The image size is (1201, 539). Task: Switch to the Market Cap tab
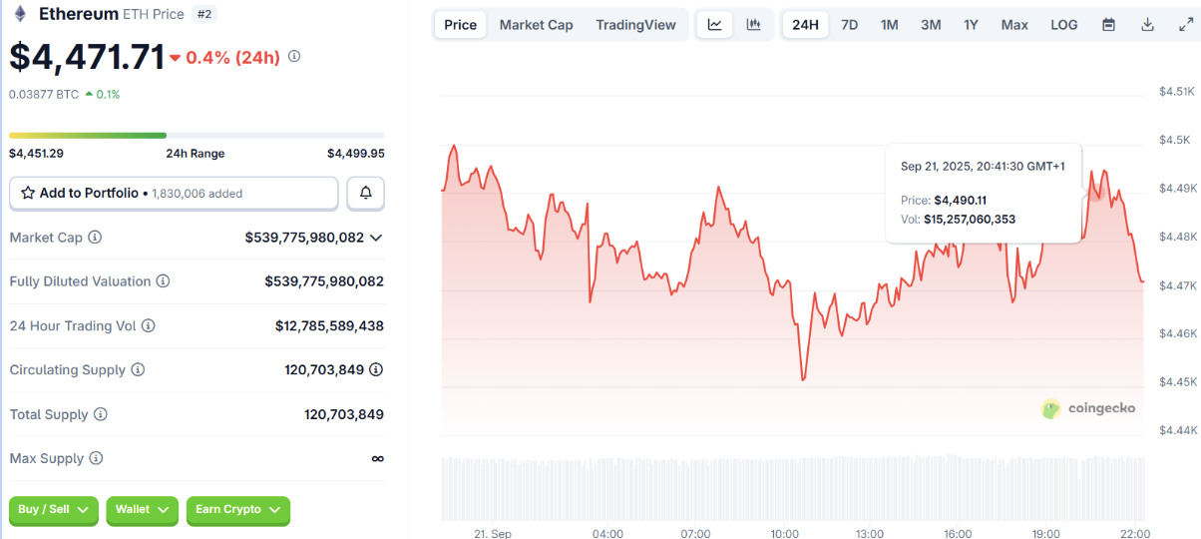pos(536,25)
